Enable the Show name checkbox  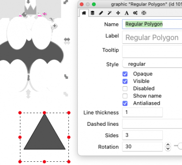[x=125, y=96]
